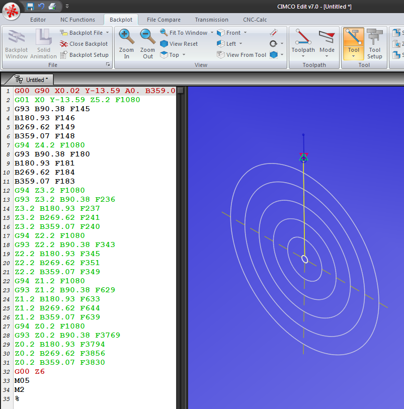Expand the Left view dropdown arrow

[x=240, y=44]
